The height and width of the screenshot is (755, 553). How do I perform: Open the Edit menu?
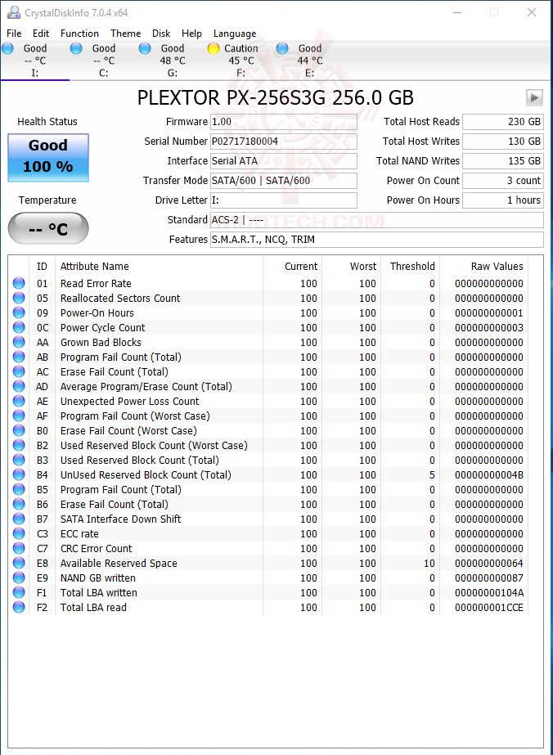[41, 34]
